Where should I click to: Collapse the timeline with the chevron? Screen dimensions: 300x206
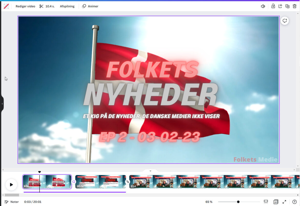click(150, 171)
